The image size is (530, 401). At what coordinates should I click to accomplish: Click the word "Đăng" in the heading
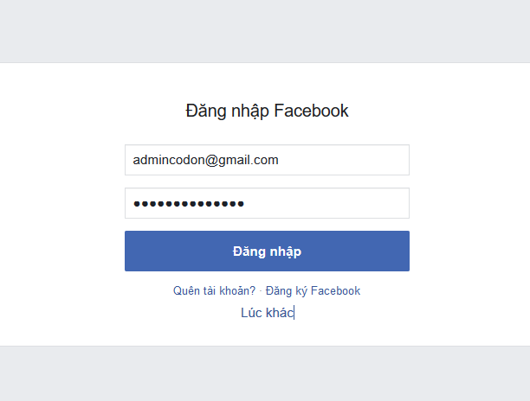pos(205,111)
